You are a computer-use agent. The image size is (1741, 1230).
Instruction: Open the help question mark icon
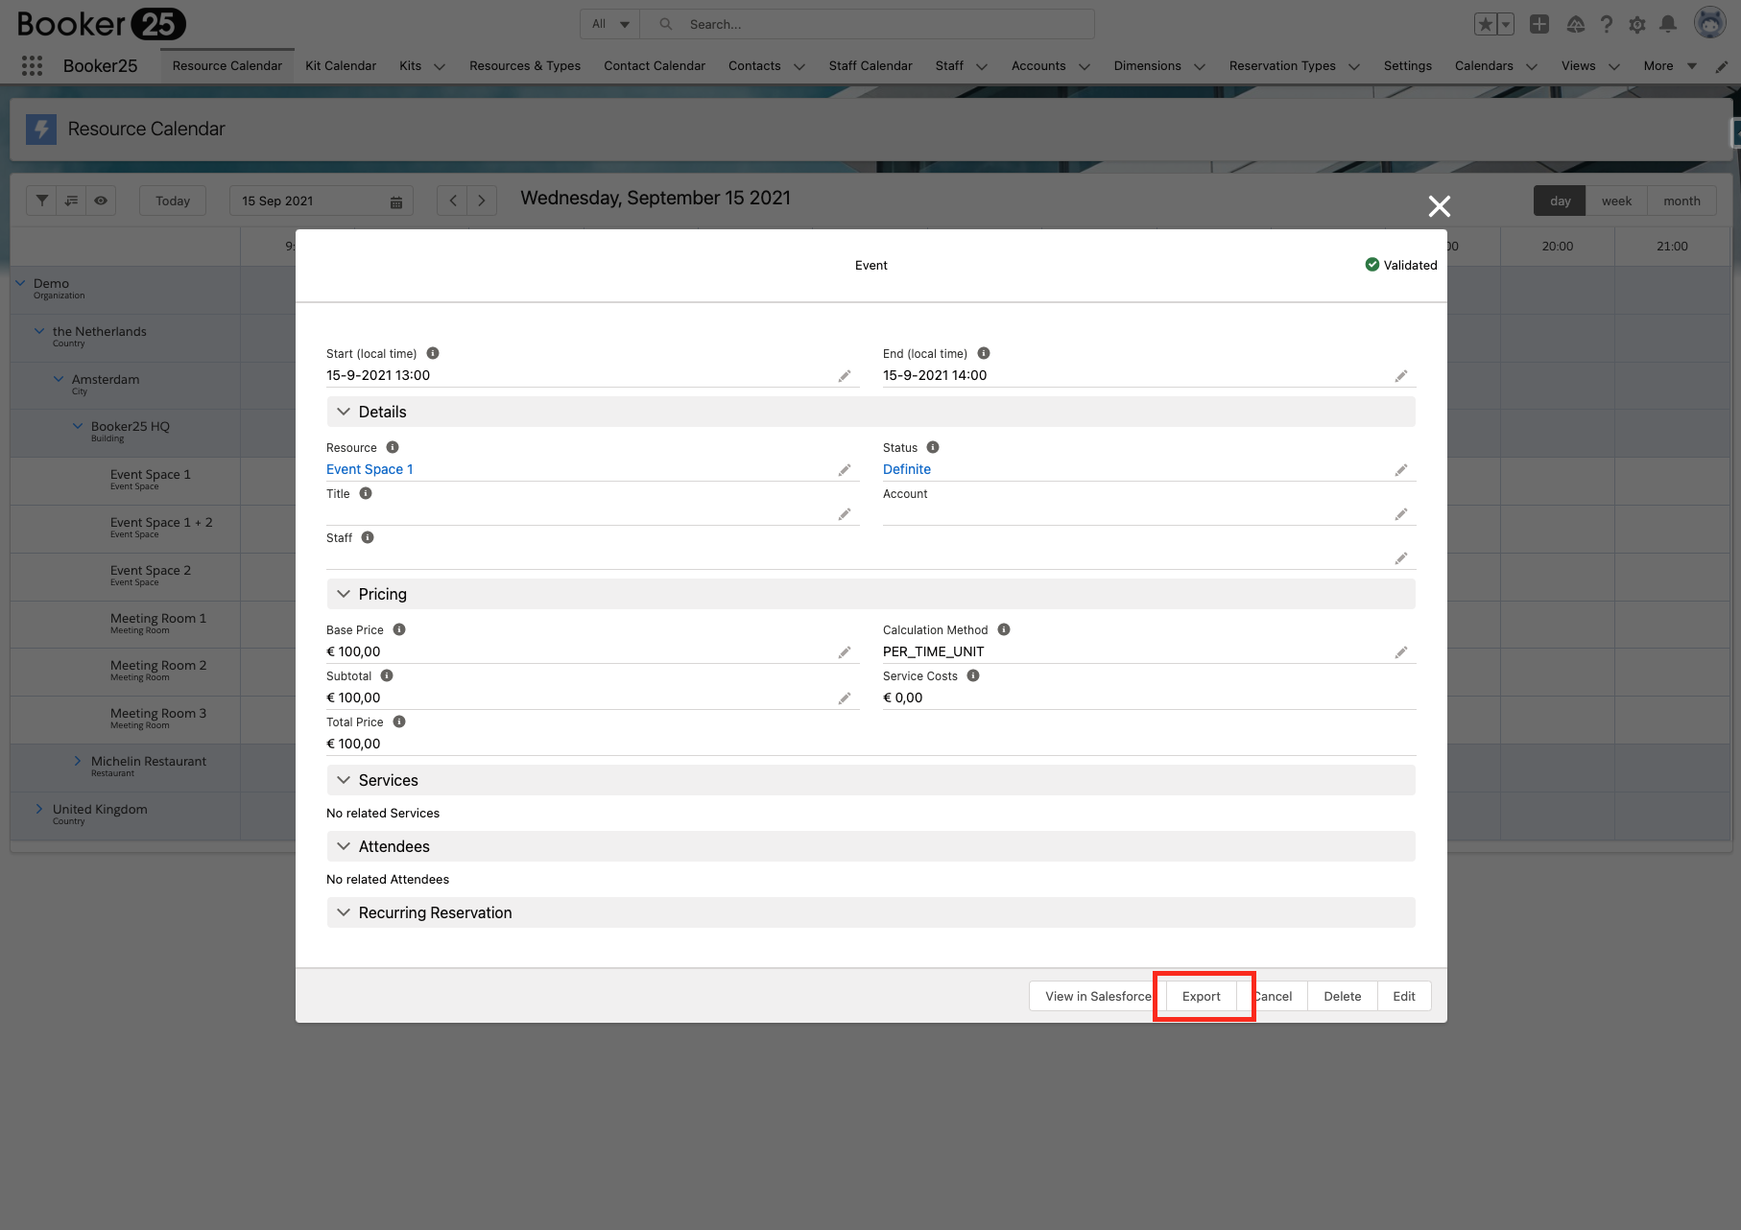point(1607,24)
